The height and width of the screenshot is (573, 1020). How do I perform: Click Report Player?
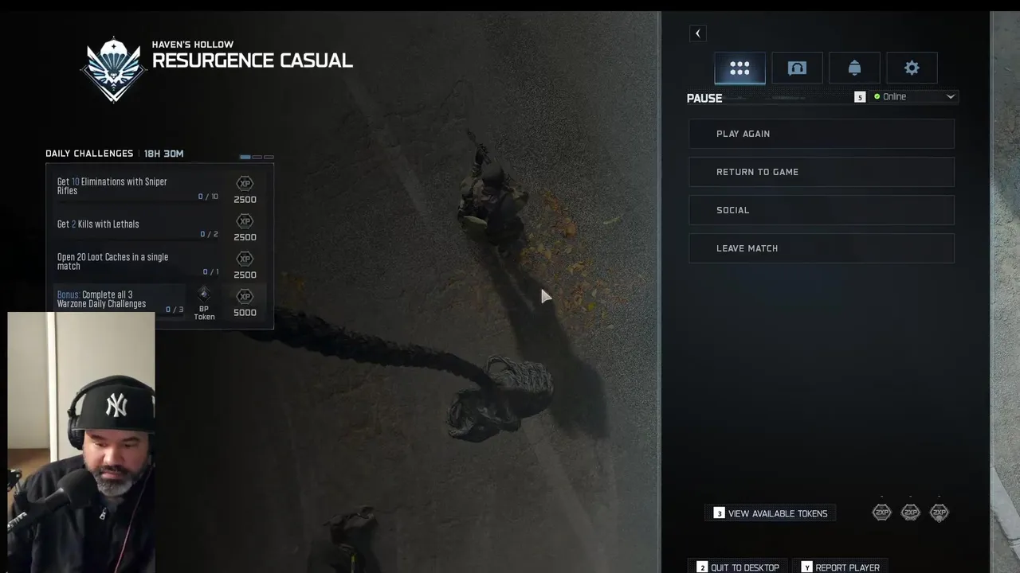click(840, 567)
